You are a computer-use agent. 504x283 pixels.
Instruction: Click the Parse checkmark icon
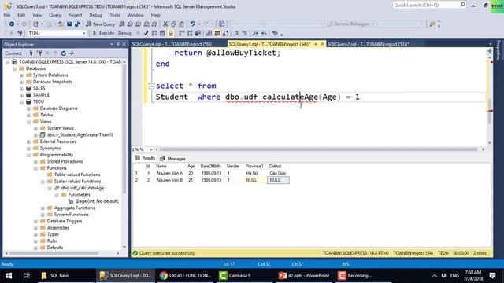point(146,33)
